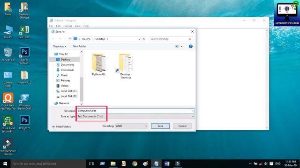This screenshot has width=300, height=168.
Task: Switch to Word in the taskbar
Action: coord(167,164)
